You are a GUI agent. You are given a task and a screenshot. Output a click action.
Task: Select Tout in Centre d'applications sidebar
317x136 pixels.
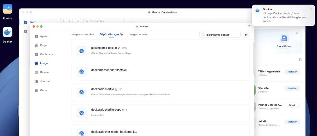[30, 22]
